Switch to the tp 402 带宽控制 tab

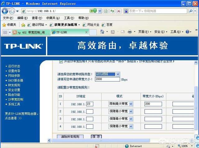pyautogui.click(x=30, y=32)
